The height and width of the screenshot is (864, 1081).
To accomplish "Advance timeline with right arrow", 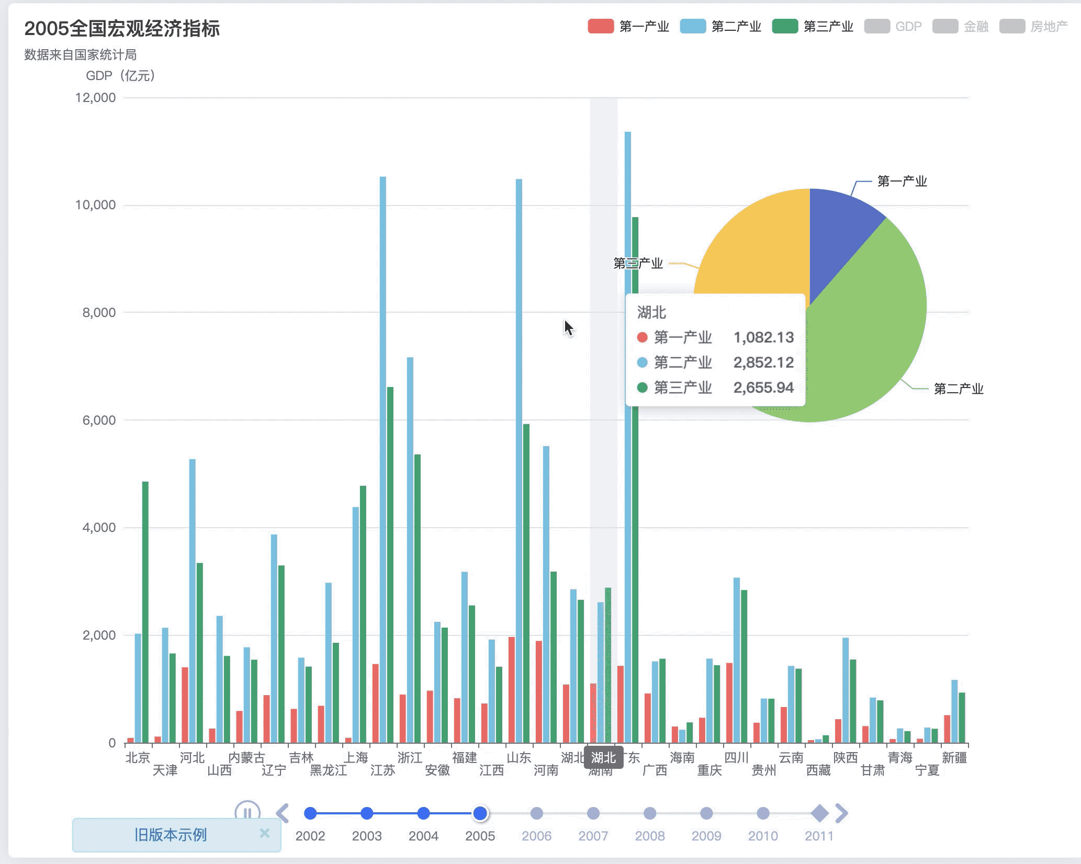I will pos(841,813).
